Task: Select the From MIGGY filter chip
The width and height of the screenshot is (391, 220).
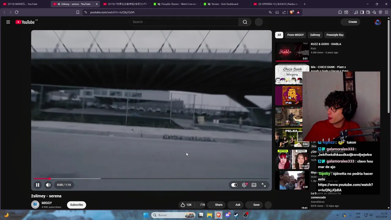Action: (295, 35)
